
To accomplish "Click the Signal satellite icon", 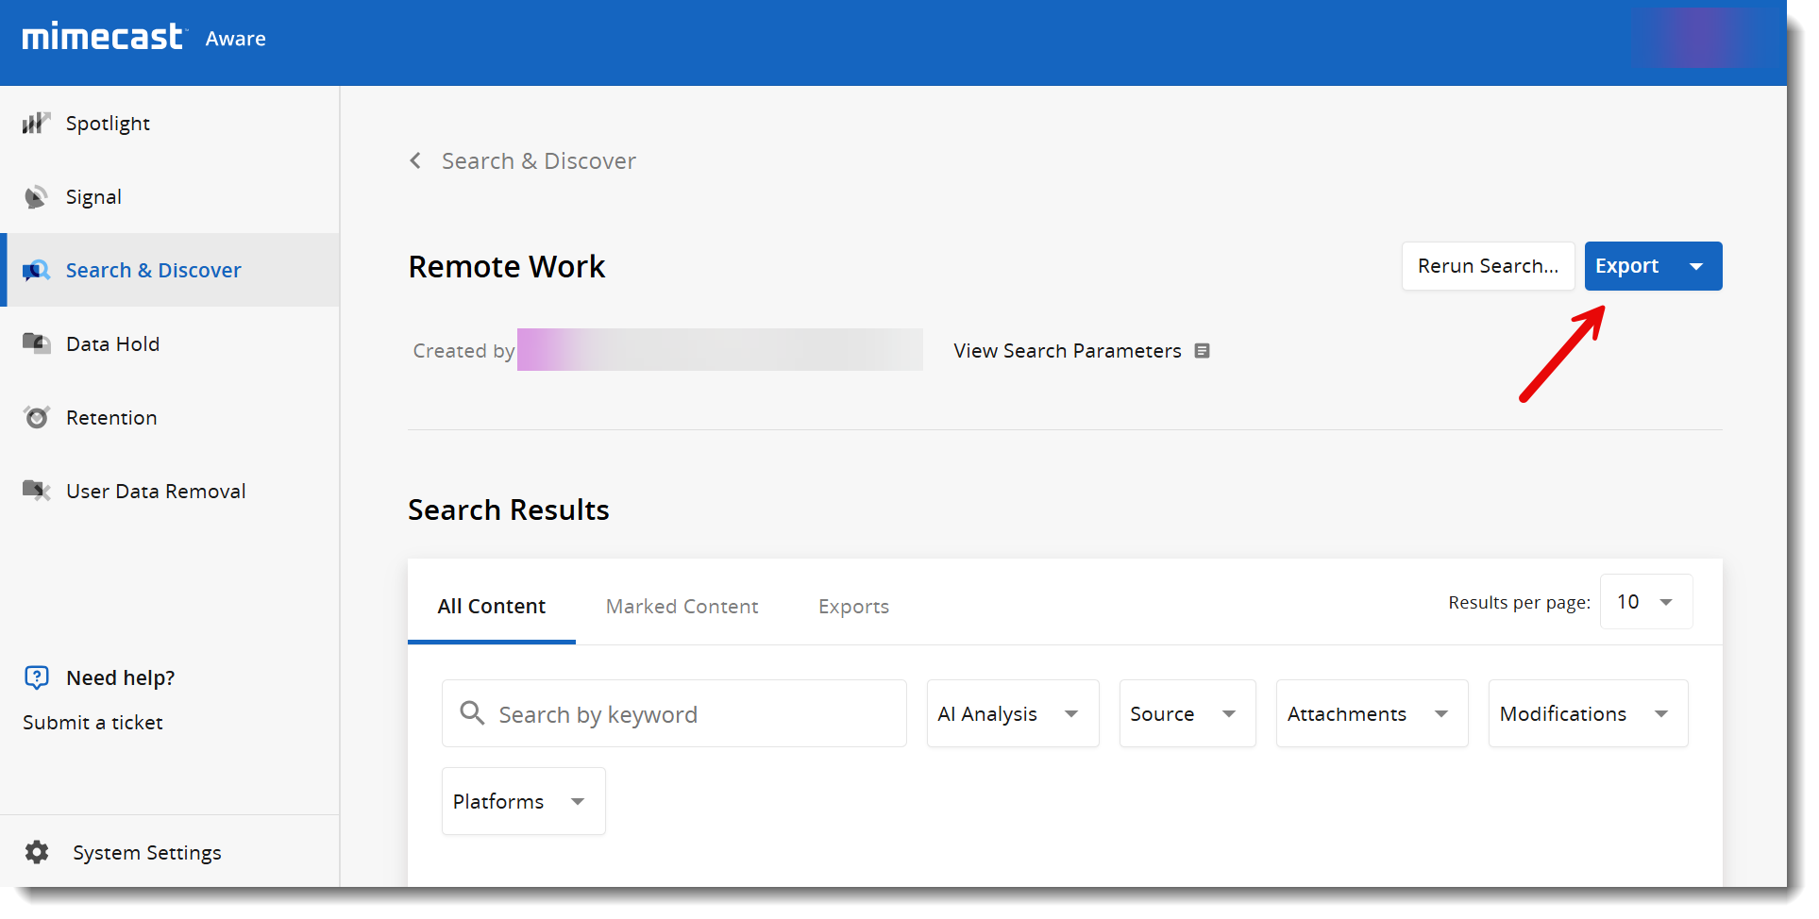I will point(36,197).
